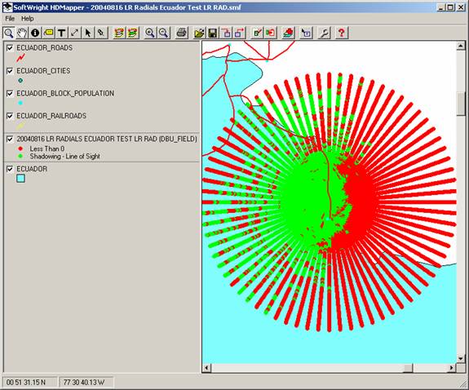Toggle ECUADOR_CITIES layer visibility
The width and height of the screenshot is (469, 390).
(x=10, y=71)
